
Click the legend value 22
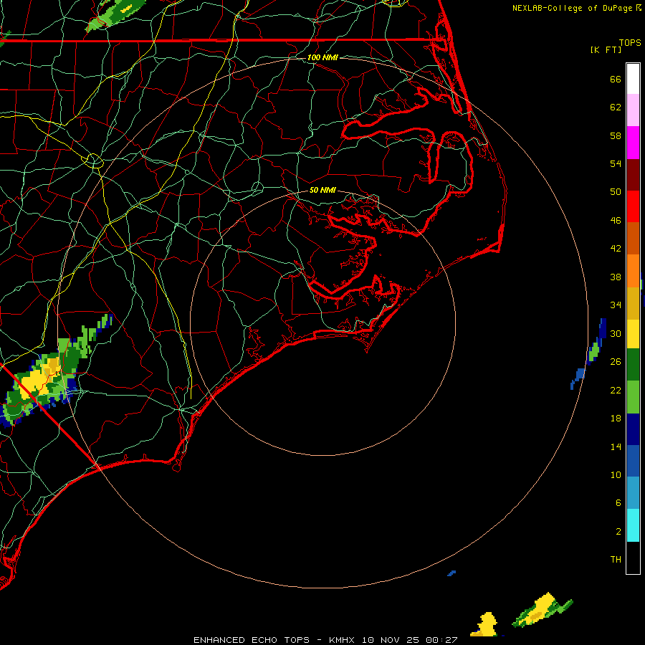tap(616, 390)
